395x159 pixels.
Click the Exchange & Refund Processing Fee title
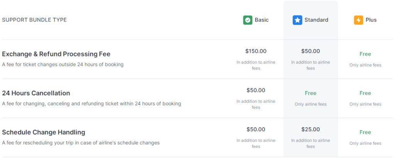click(x=56, y=54)
